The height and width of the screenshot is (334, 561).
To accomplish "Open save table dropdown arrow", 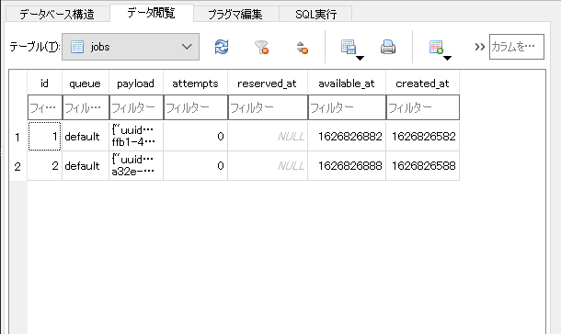I will 360,58.
